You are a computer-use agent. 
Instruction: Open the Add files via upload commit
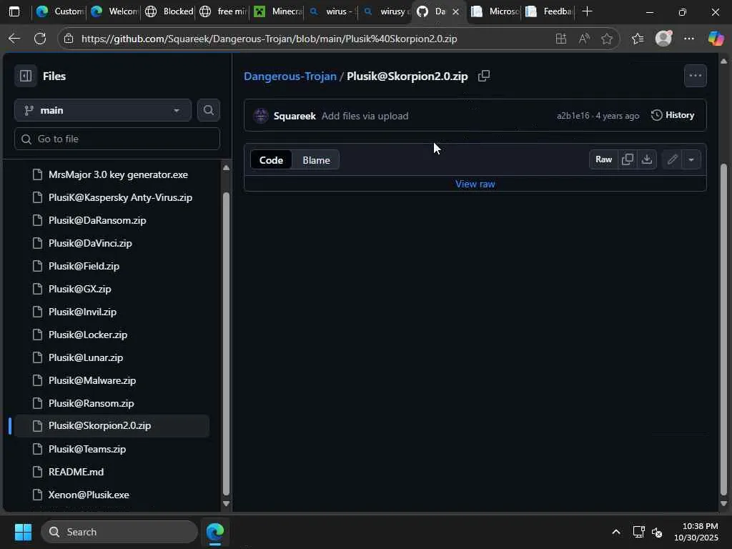(x=365, y=116)
